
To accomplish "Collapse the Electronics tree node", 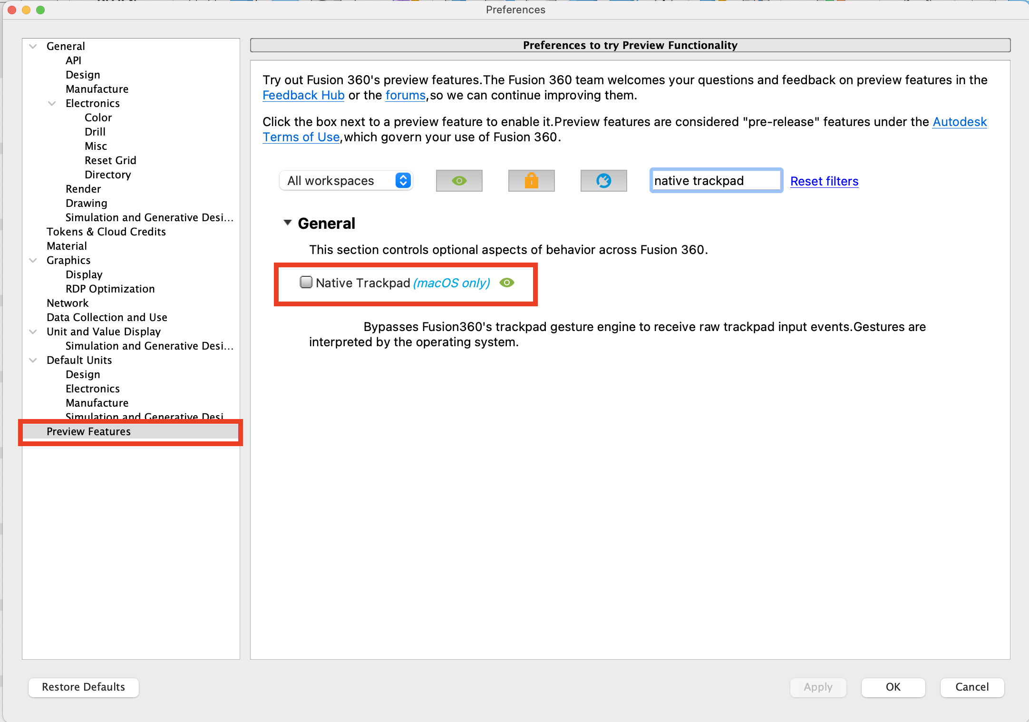I will coord(52,103).
